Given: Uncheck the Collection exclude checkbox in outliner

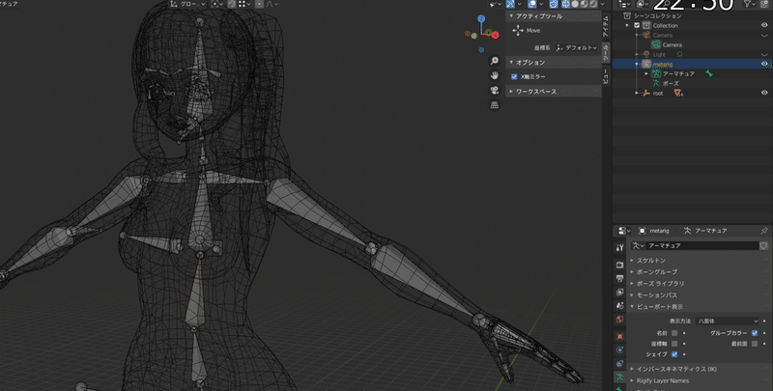Looking at the screenshot, I should (x=637, y=26).
